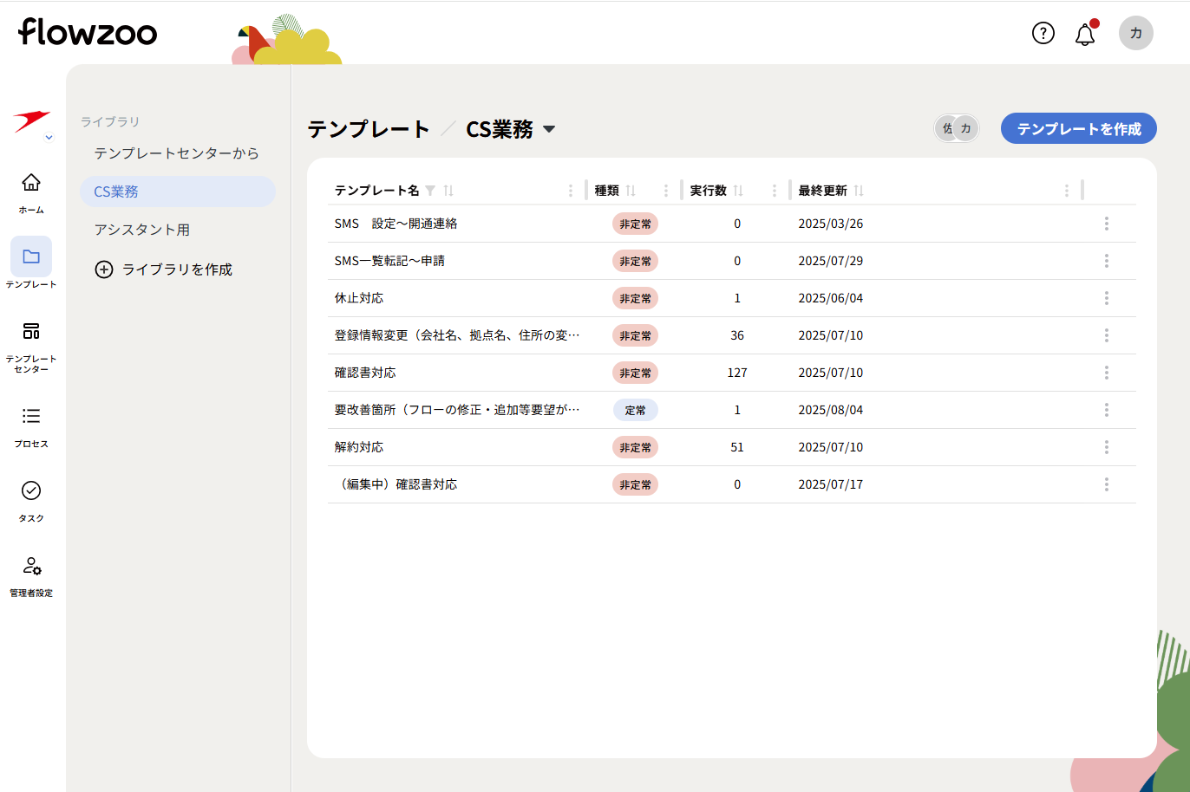Screen dimensions: 1190x792
Task: Open the three-dot menu for 休止対応
Action: (x=1106, y=298)
